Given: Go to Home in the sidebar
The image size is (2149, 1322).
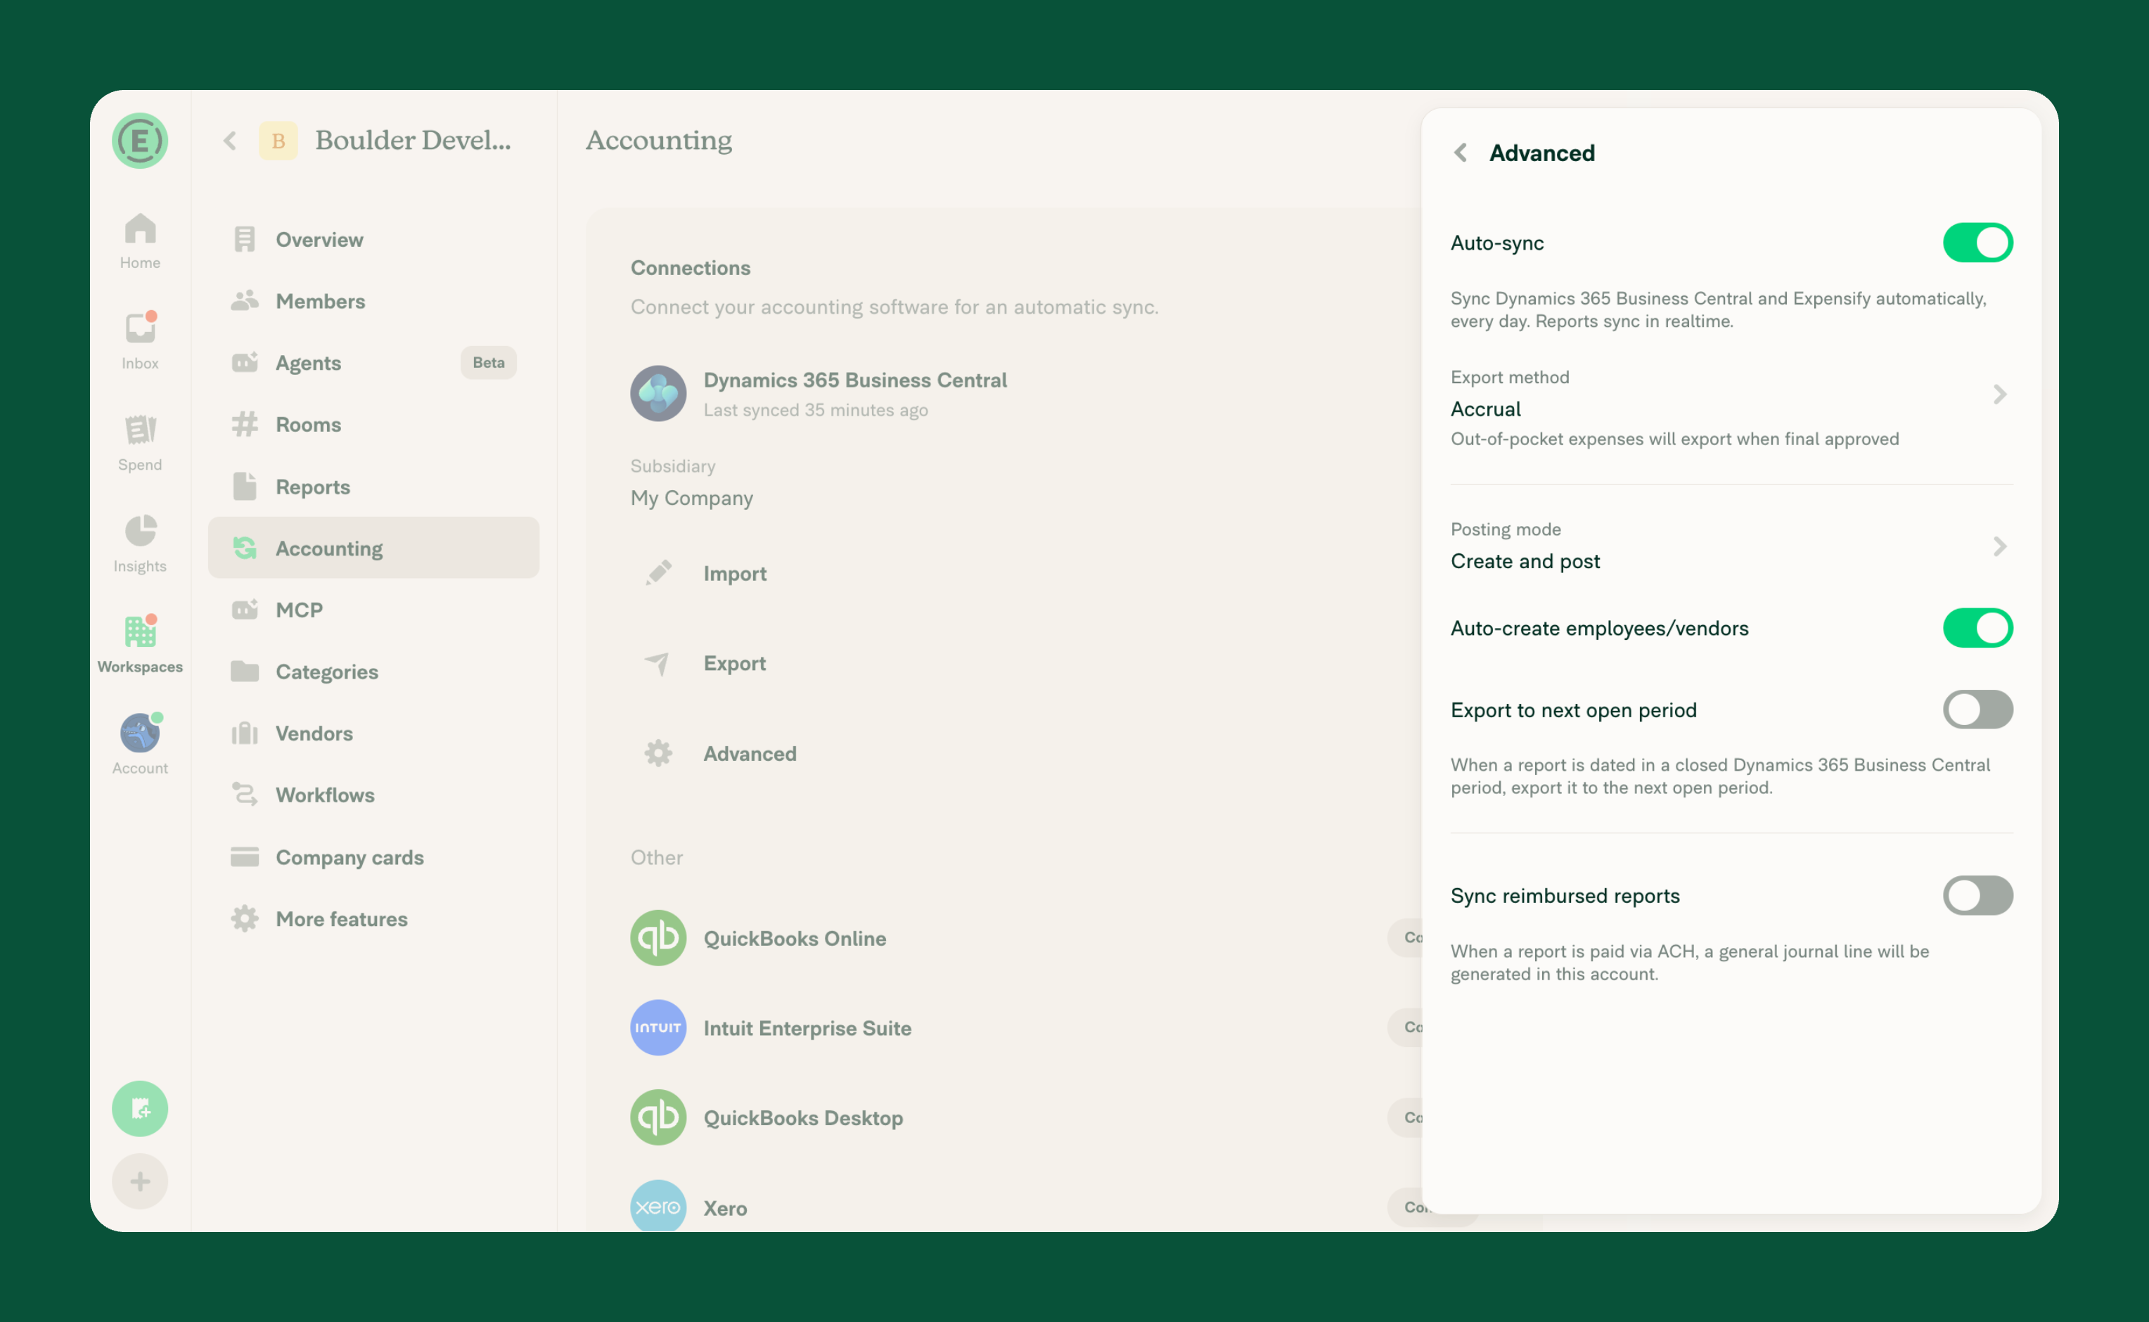Looking at the screenshot, I should [x=140, y=240].
